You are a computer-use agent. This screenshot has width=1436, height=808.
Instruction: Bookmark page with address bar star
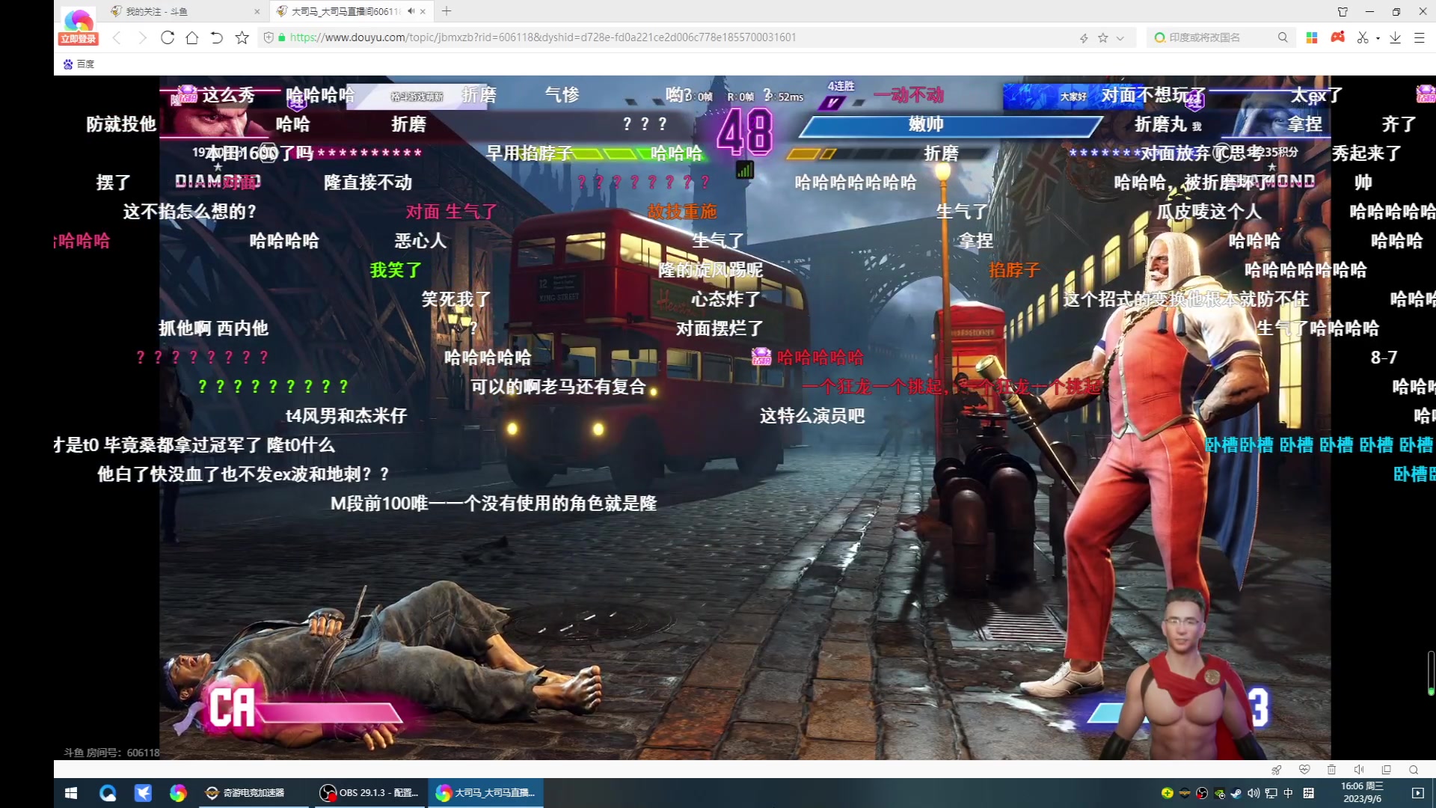click(x=1103, y=37)
